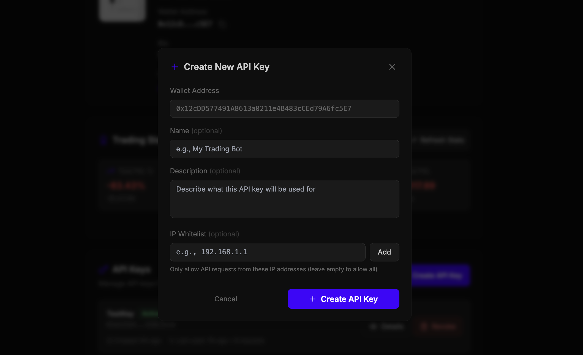Click the blurred copy icon near wallet address

coord(222,24)
